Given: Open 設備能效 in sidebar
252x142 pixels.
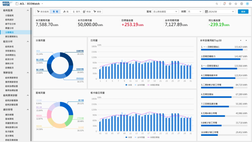Looking at the screenshot, I should 10,68.
